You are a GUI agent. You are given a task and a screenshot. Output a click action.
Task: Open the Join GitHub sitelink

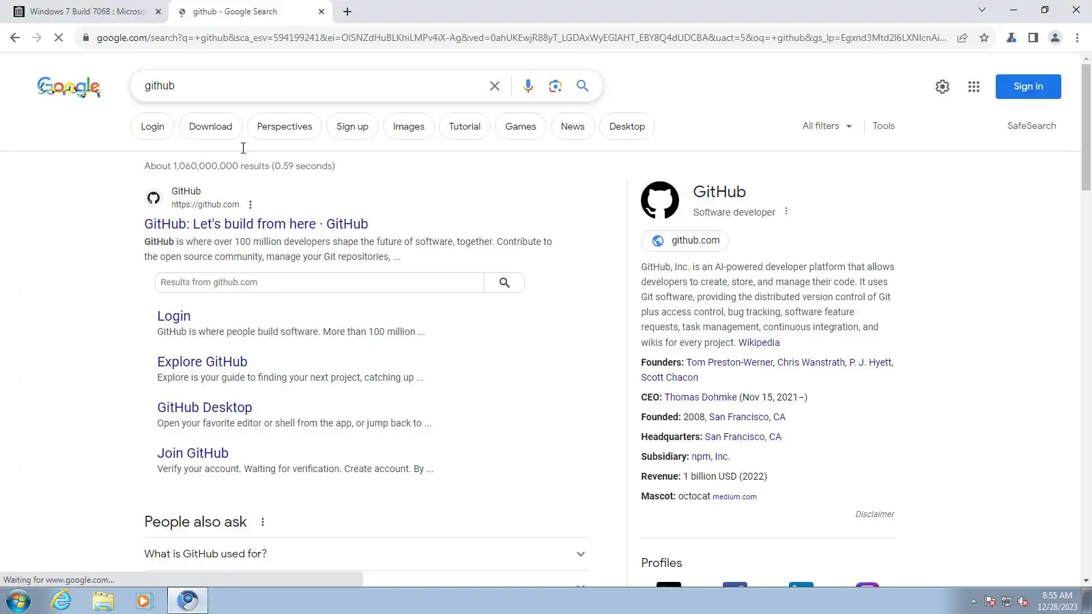(x=192, y=453)
